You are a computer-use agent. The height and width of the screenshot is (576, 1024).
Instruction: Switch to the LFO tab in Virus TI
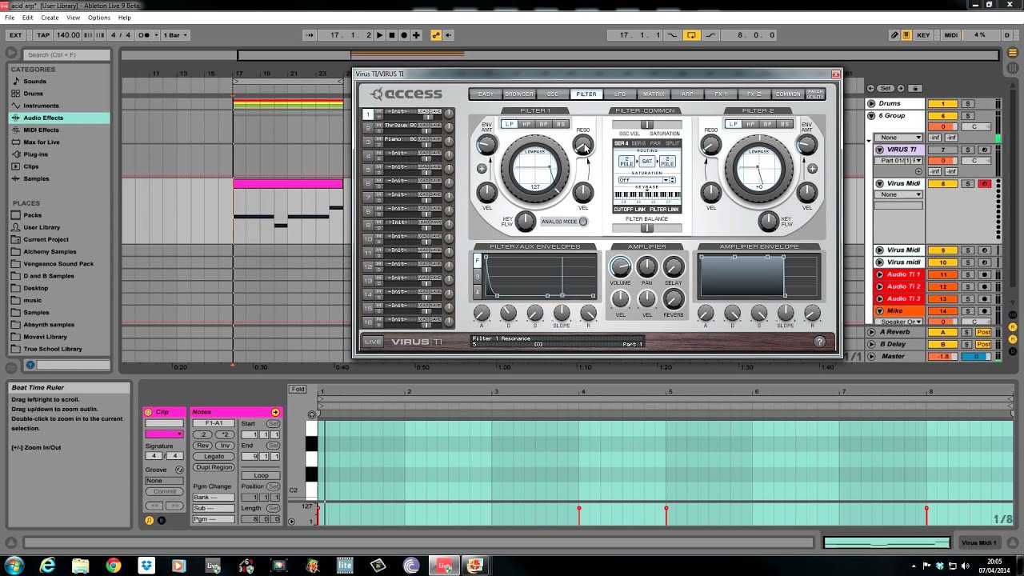(620, 94)
